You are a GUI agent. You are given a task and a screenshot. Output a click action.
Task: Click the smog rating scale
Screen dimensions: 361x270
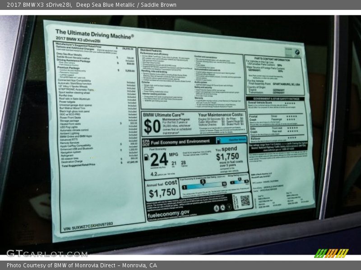[x=239, y=181]
